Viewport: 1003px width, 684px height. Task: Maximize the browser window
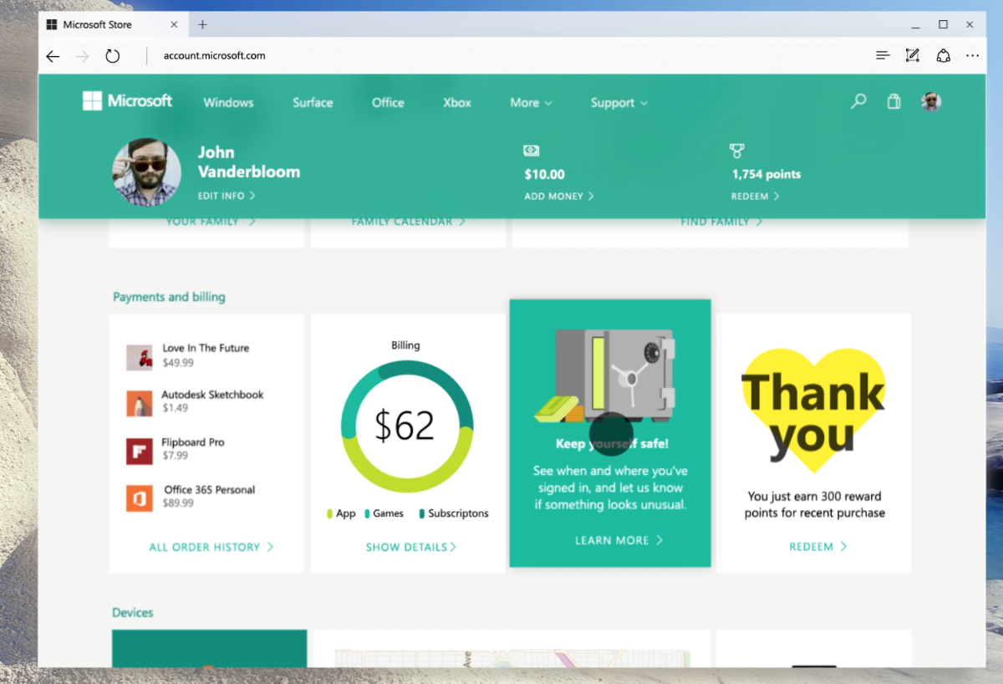943,24
